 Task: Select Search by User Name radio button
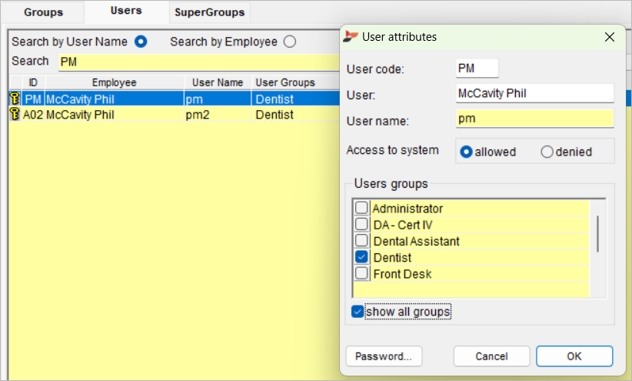141,42
